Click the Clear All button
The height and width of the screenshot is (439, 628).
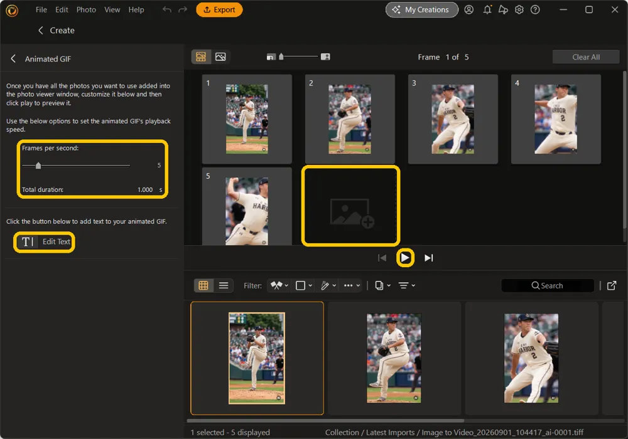tap(585, 57)
